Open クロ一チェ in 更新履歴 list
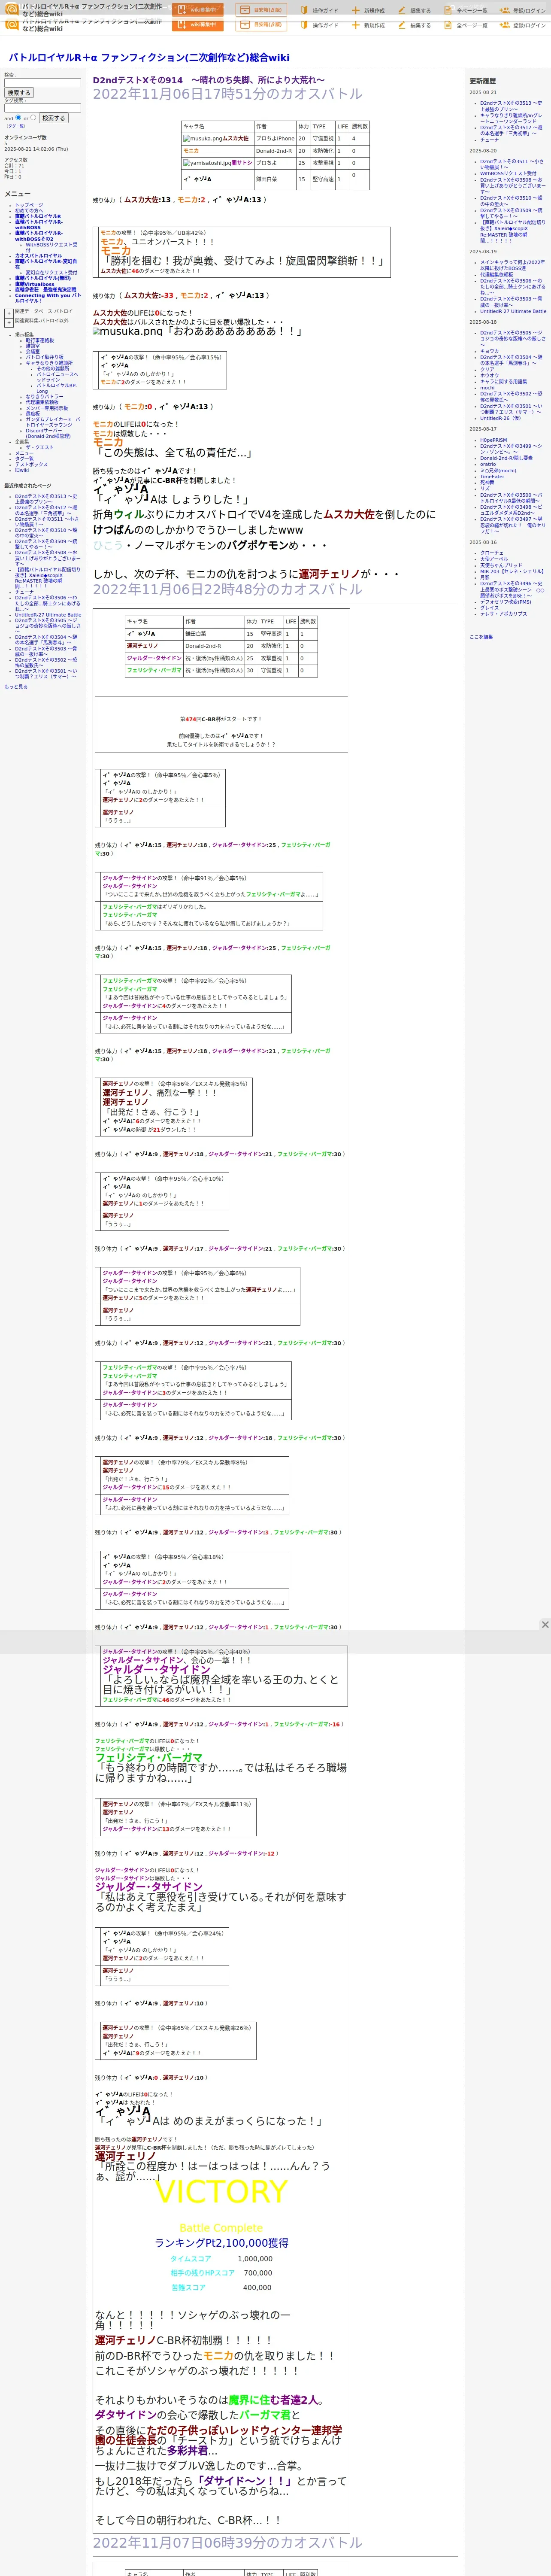Image resolution: width=551 pixels, height=2576 pixels. tap(492, 553)
